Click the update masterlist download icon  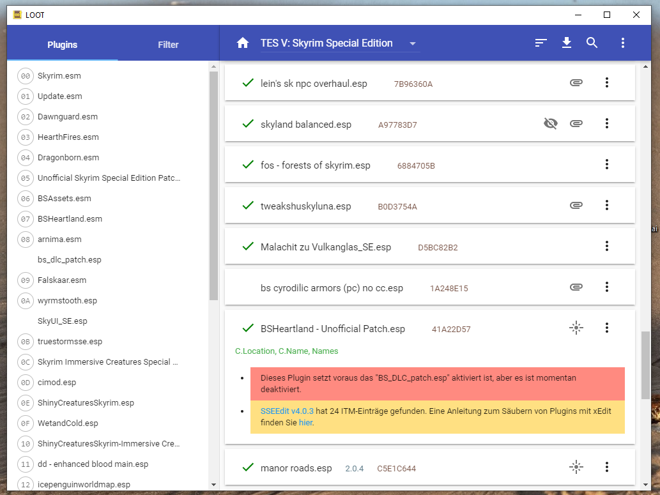566,43
